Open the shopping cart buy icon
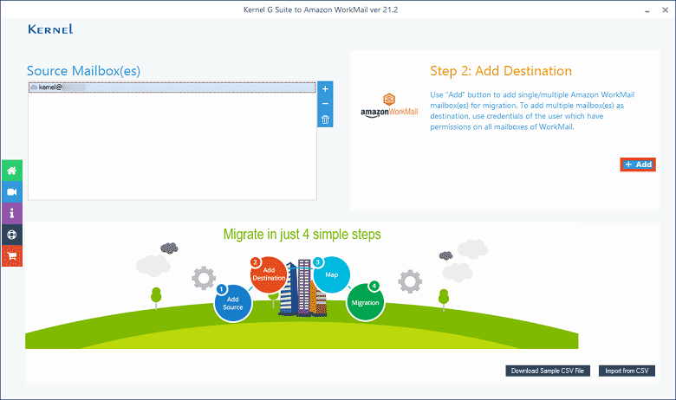 click(12, 256)
